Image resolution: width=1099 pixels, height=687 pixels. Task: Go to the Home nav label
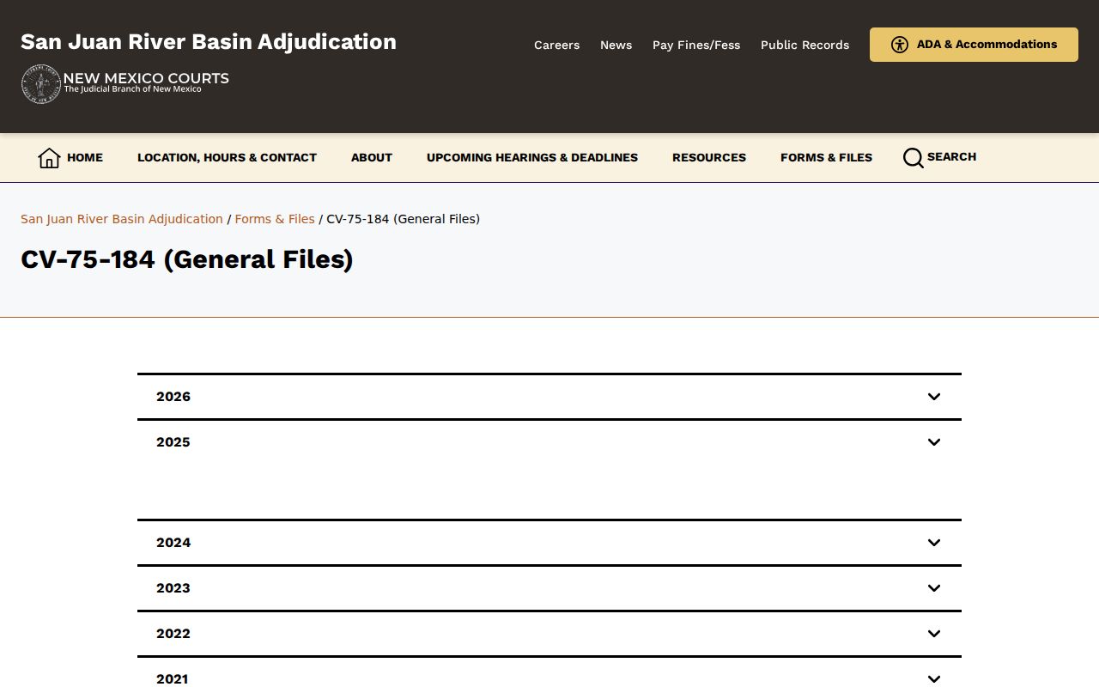(x=85, y=158)
